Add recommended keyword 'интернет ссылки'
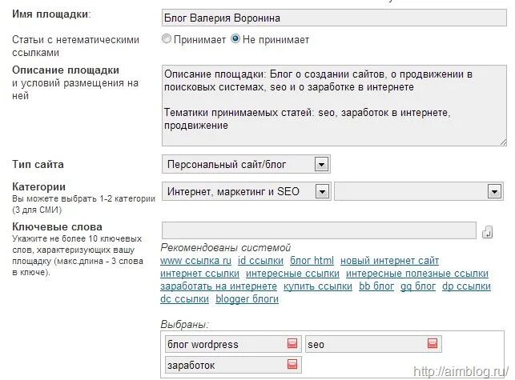515x380 pixels. click(x=199, y=274)
